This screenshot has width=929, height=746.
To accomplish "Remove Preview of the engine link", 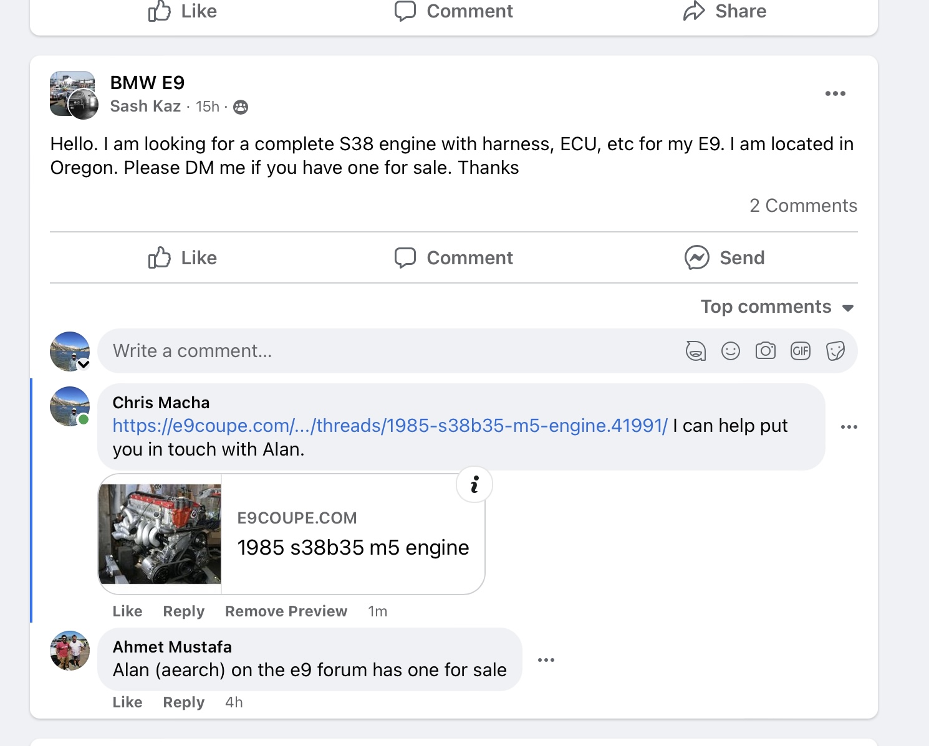I will (286, 611).
